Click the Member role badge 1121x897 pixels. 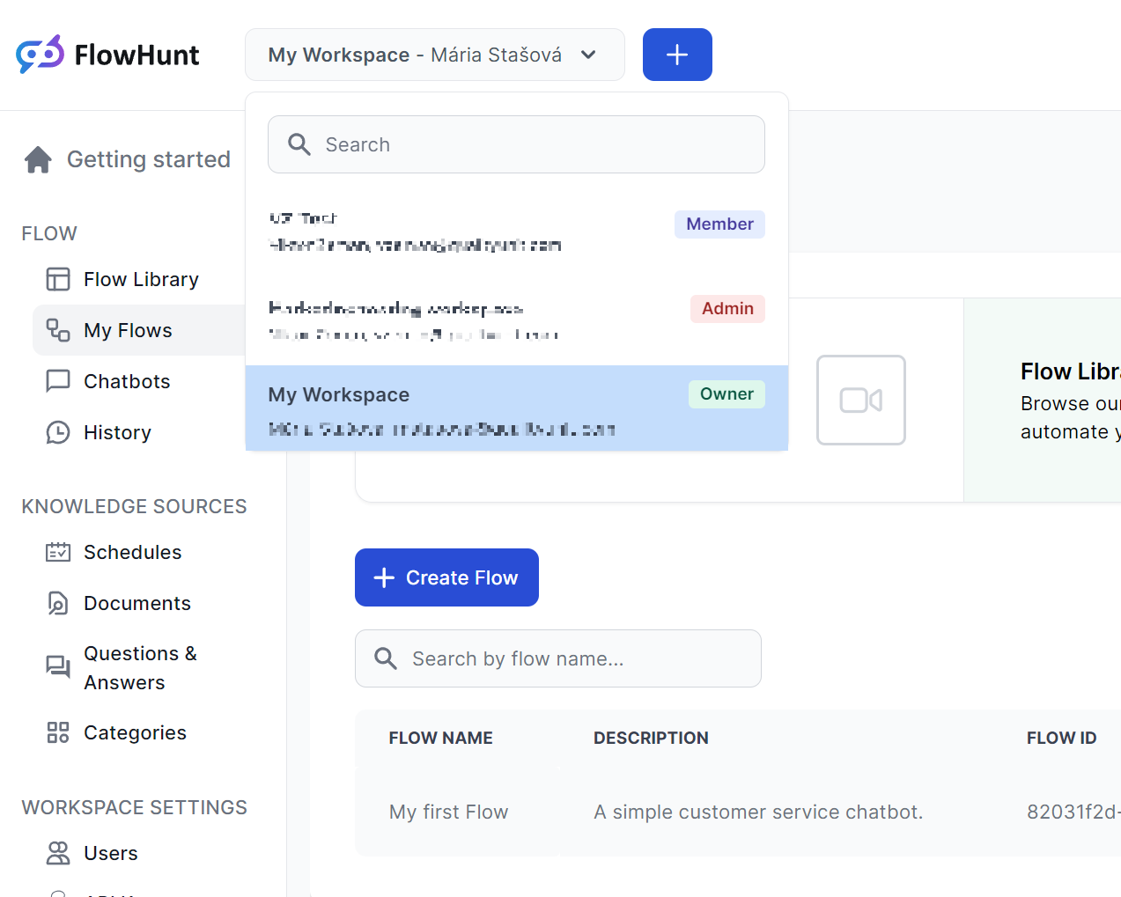pyautogui.click(x=719, y=224)
